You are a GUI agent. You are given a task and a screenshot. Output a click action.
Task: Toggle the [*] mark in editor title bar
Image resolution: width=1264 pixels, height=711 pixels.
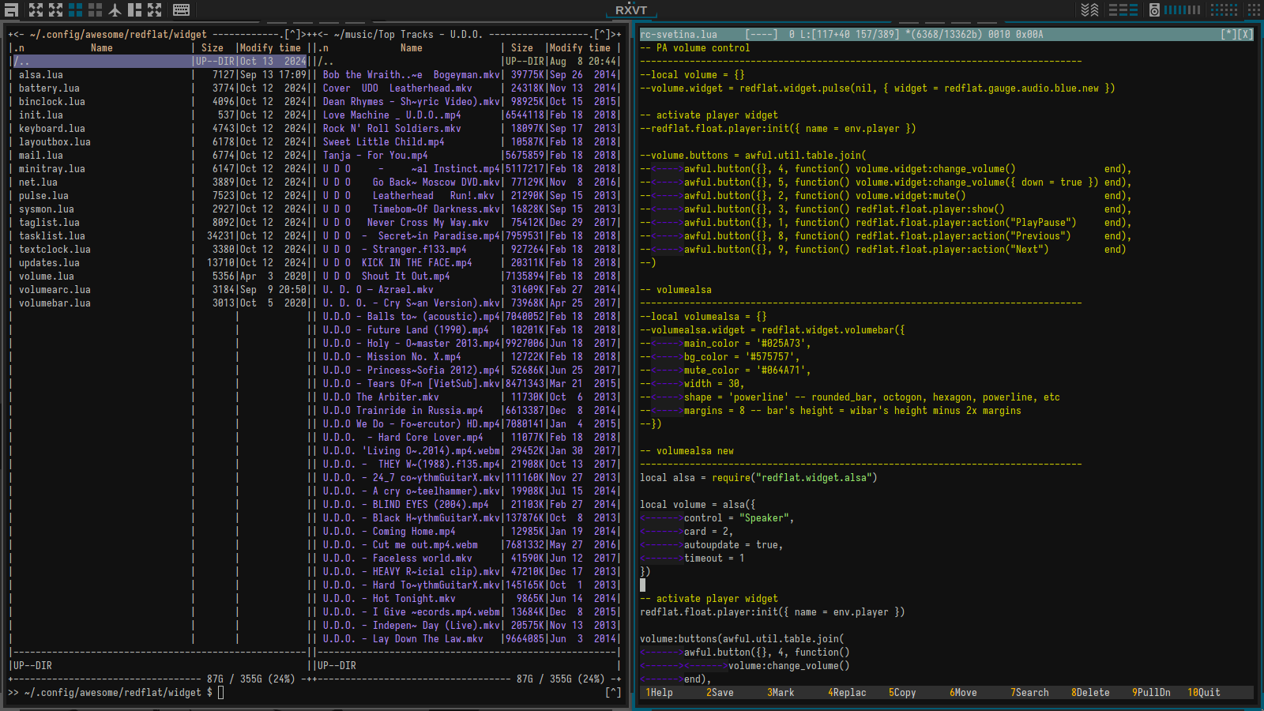(1228, 34)
